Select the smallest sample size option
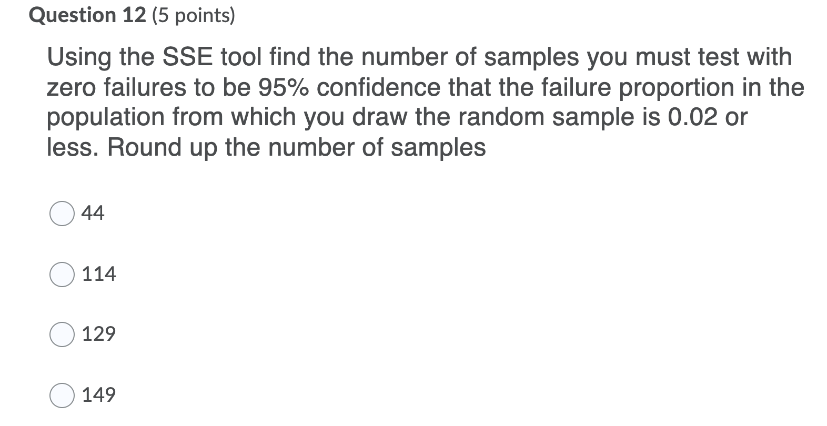The width and height of the screenshot is (827, 426). pos(62,212)
